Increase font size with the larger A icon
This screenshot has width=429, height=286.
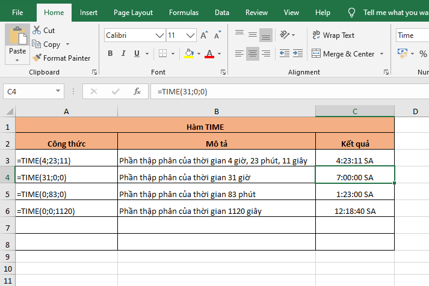pos(204,35)
